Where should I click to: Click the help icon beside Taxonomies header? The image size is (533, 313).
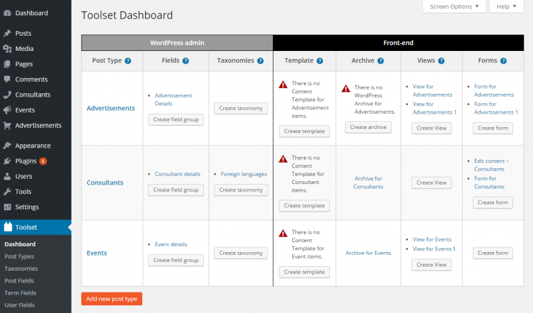[260, 61]
